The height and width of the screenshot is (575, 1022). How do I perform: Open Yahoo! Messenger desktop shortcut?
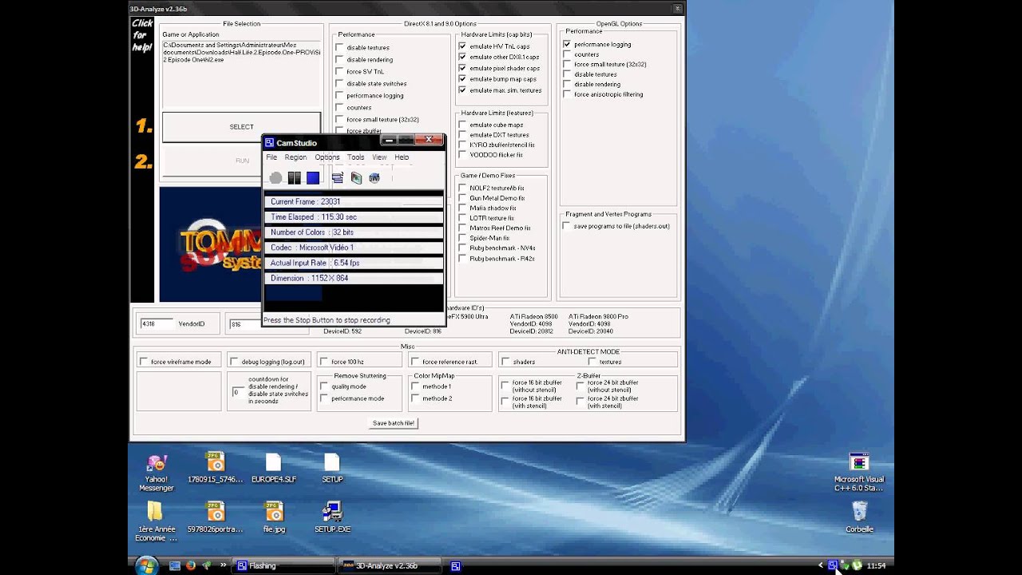(156, 473)
